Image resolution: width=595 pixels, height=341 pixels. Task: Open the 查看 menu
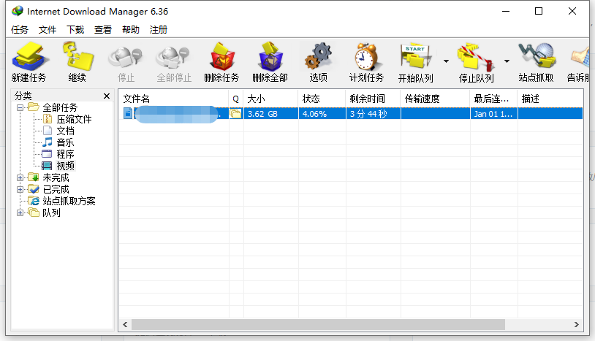(x=103, y=29)
